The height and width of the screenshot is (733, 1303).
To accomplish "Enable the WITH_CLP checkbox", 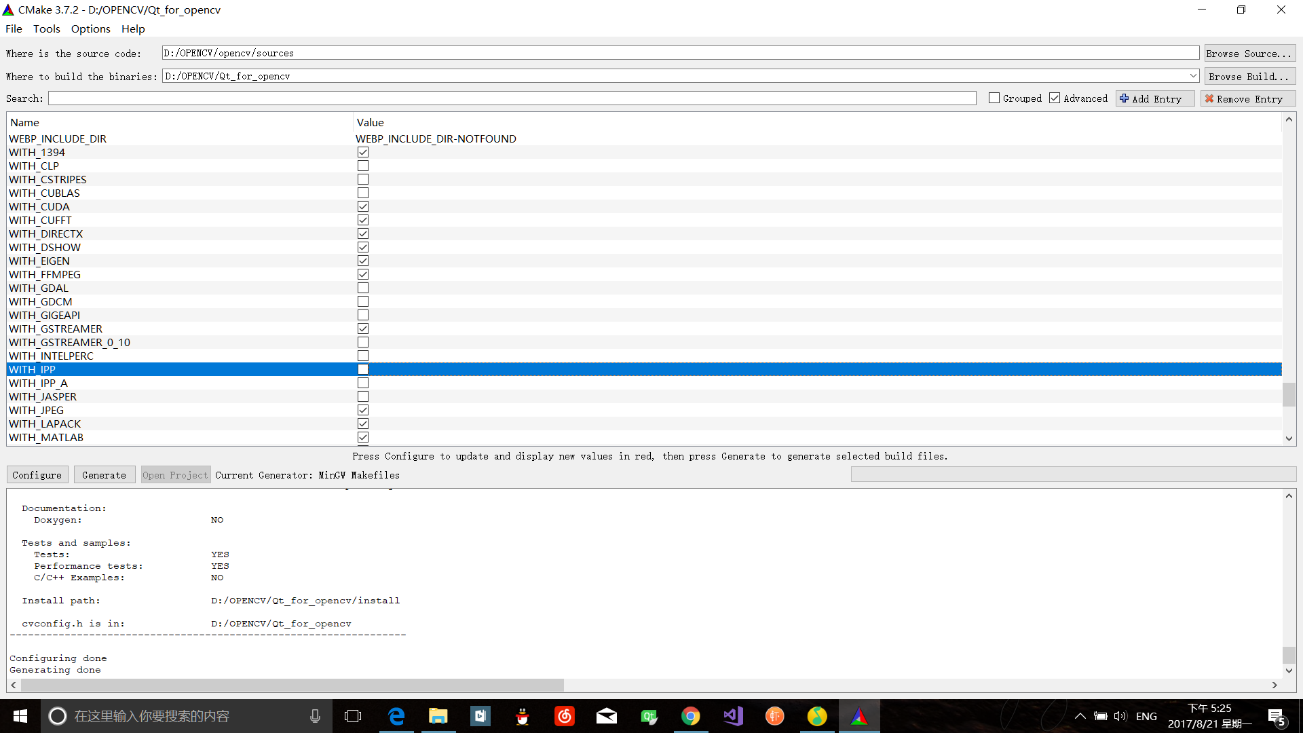I will tap(363, 166).
